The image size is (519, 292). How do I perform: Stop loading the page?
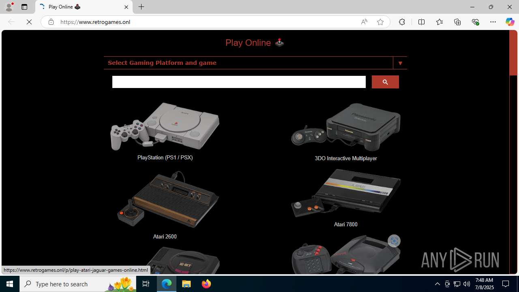pyautogui.click(x=29, y=22)
